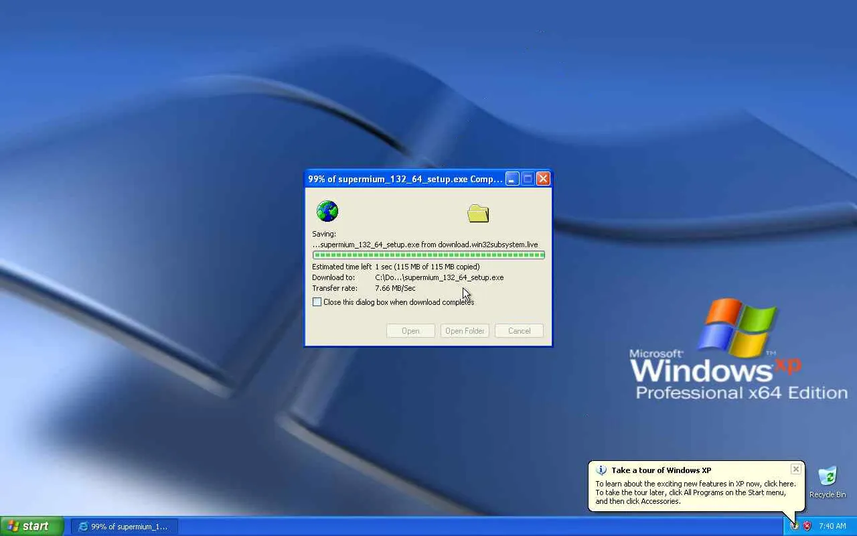Click the Windows XP tour tray icon
Viewport: 857px width, 536px height.
794,526
